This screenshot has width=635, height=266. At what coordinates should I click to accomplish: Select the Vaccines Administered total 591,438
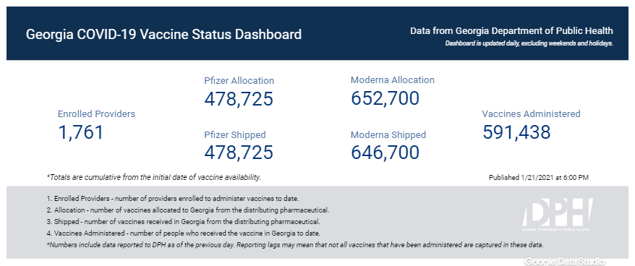pos(516,132)
